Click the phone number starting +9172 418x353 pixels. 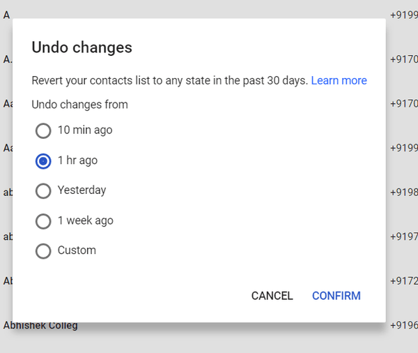403,281
